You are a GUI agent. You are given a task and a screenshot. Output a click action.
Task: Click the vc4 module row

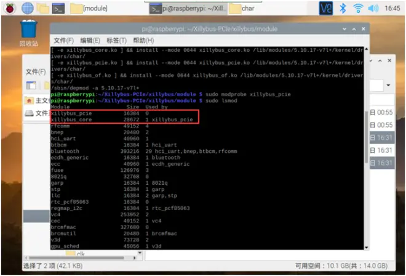(x=100, y=214)
